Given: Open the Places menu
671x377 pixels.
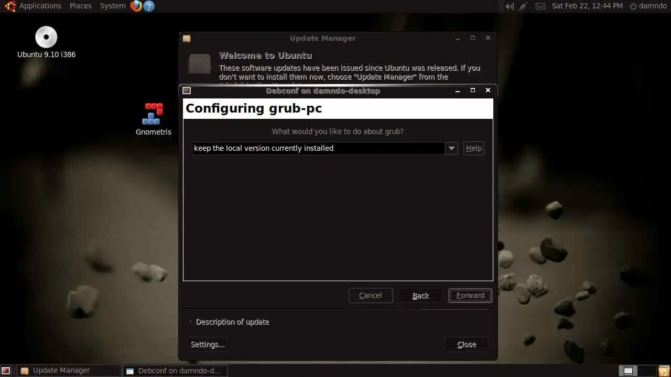Looking at the screenshot, I should pyautogui.click(x=80, y=6).
